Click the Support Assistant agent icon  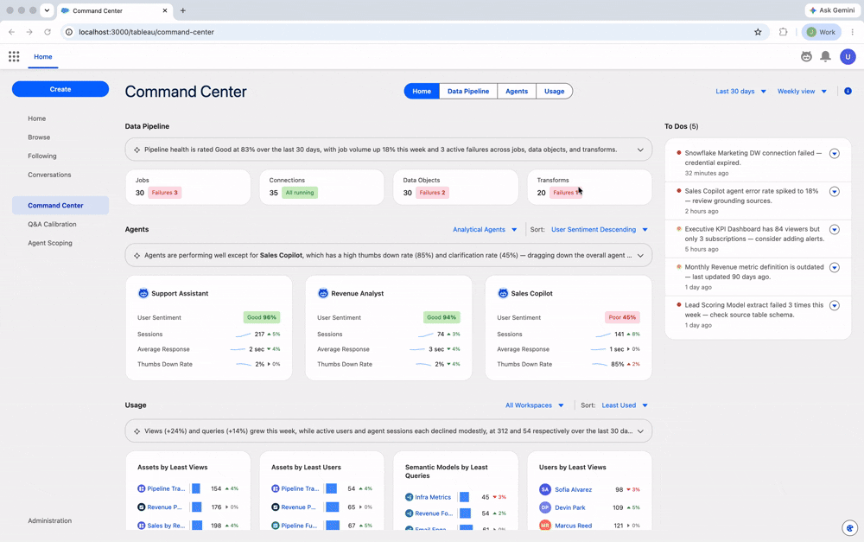(x=143, y=293)
